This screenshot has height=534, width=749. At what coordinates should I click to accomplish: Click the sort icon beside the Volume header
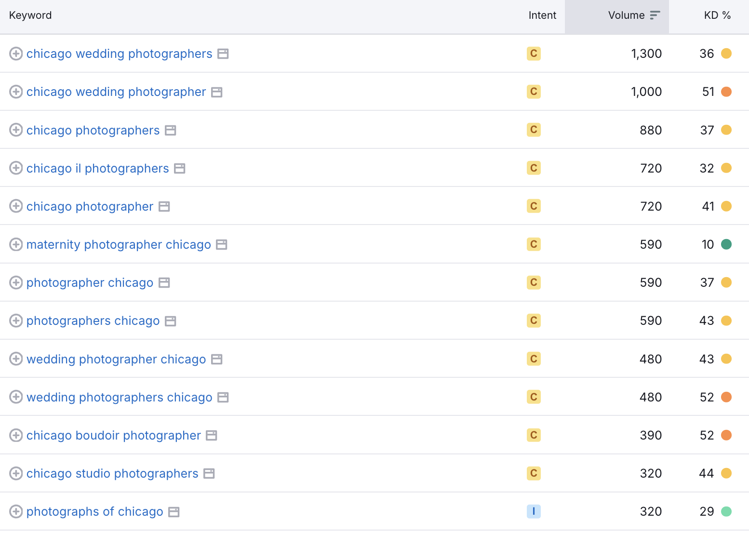click(x=654, y=15)
